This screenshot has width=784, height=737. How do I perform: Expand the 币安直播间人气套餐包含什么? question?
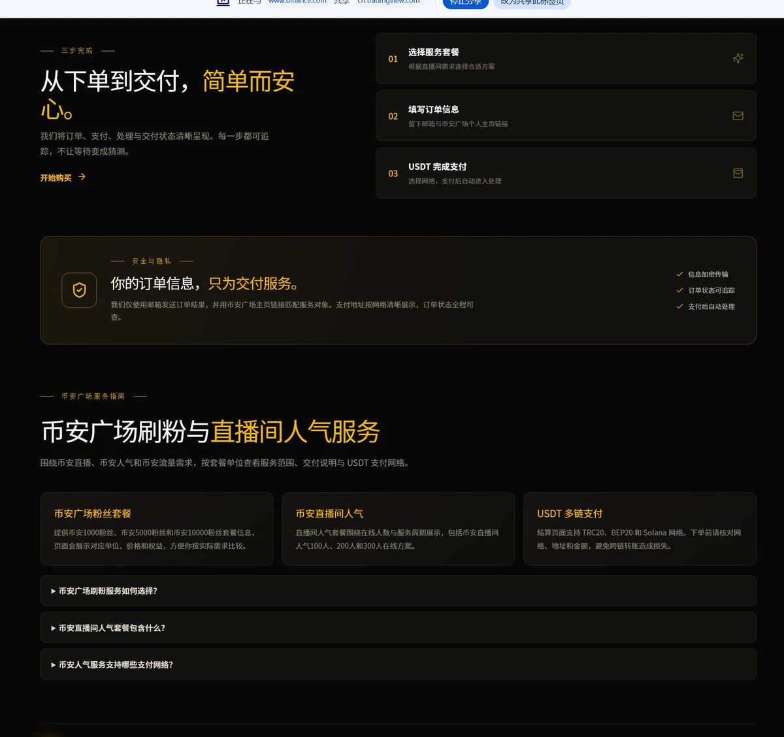point(398,628)
